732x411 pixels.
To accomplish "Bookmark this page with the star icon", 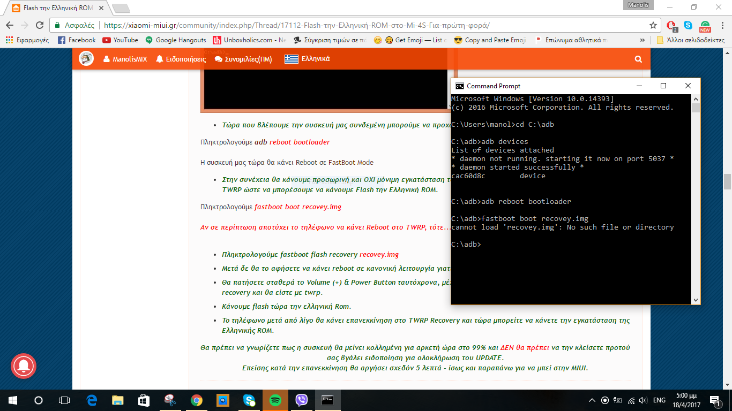I will pyautogui.click(x=653, y=25).
